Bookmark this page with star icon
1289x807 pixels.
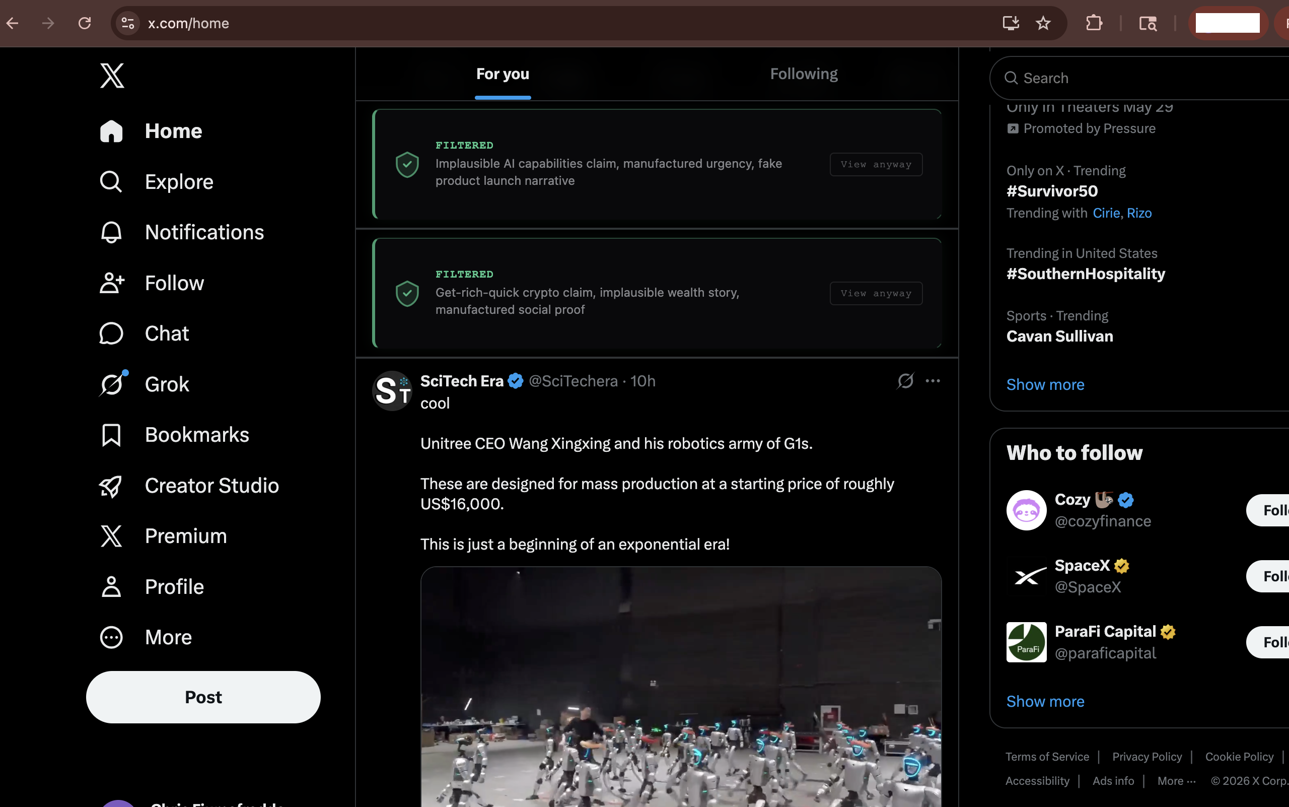coord(1043,23)
